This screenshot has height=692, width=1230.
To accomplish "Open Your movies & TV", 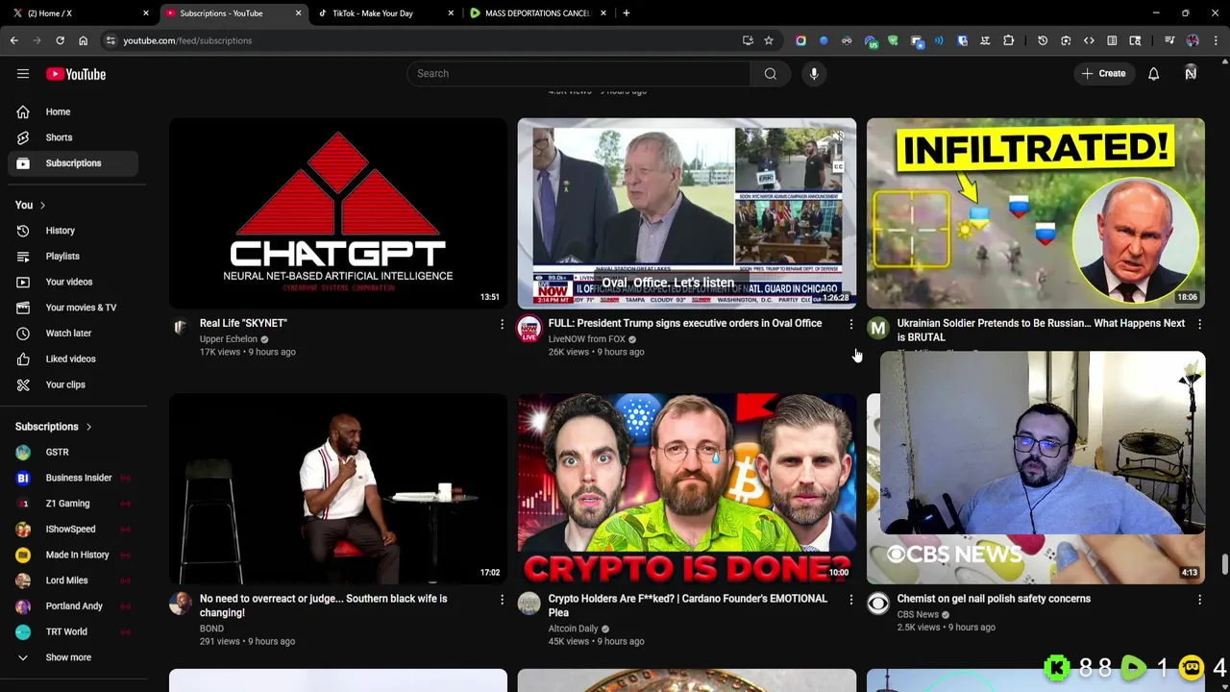I will tap(73, 308).
